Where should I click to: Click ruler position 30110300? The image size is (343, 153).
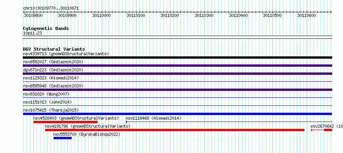[x=204, y=15]
